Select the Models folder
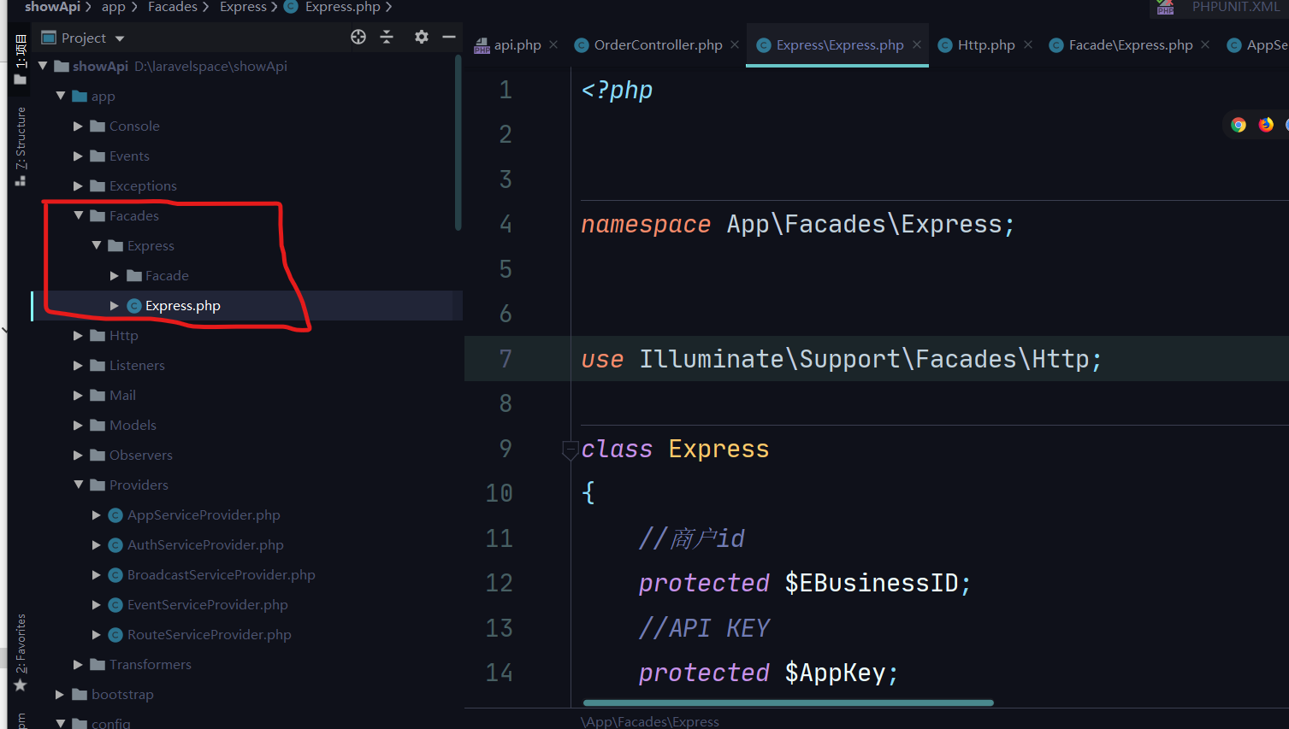1289x729 pixels. pyautogui.click(x=133, y=425)
